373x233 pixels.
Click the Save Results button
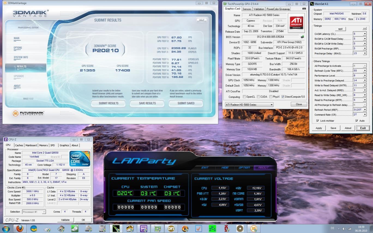[x=147, y=103]
